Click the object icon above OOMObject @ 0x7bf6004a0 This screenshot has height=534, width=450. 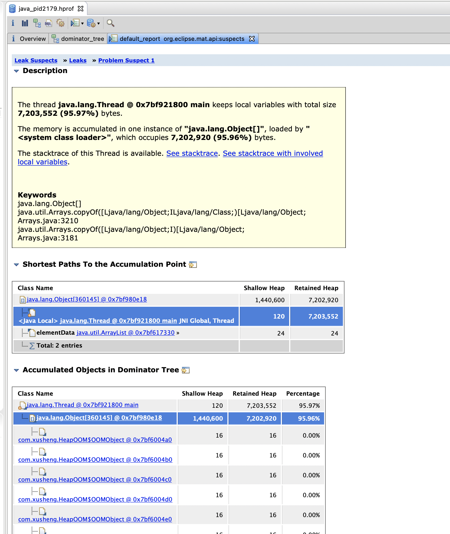(x=43, y=432)
